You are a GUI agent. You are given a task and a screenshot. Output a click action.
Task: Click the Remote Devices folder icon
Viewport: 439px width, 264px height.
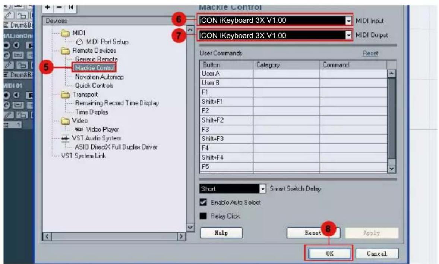pyautogui.click(x=65, y=51)
